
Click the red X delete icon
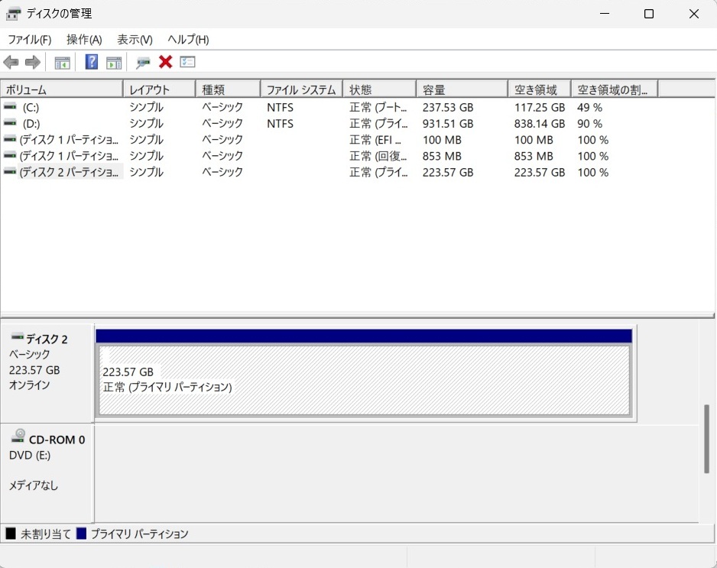[166, 62]
